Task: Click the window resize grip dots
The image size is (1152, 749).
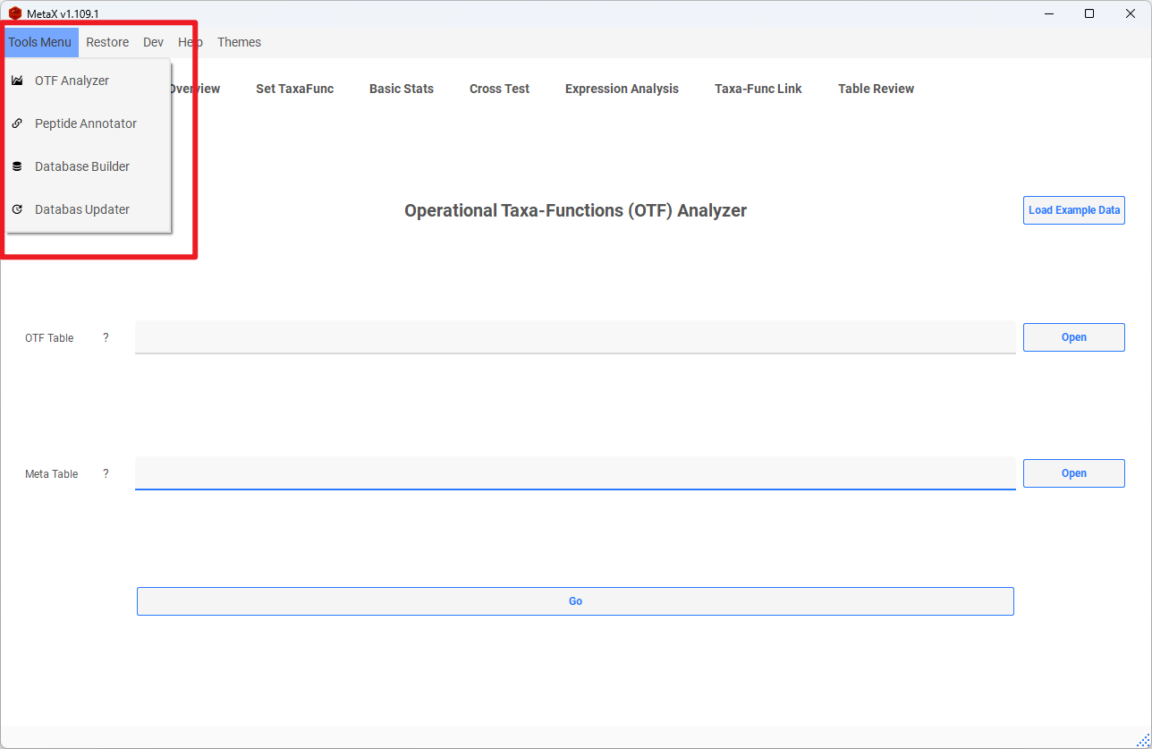Action: click(1143, 740)
